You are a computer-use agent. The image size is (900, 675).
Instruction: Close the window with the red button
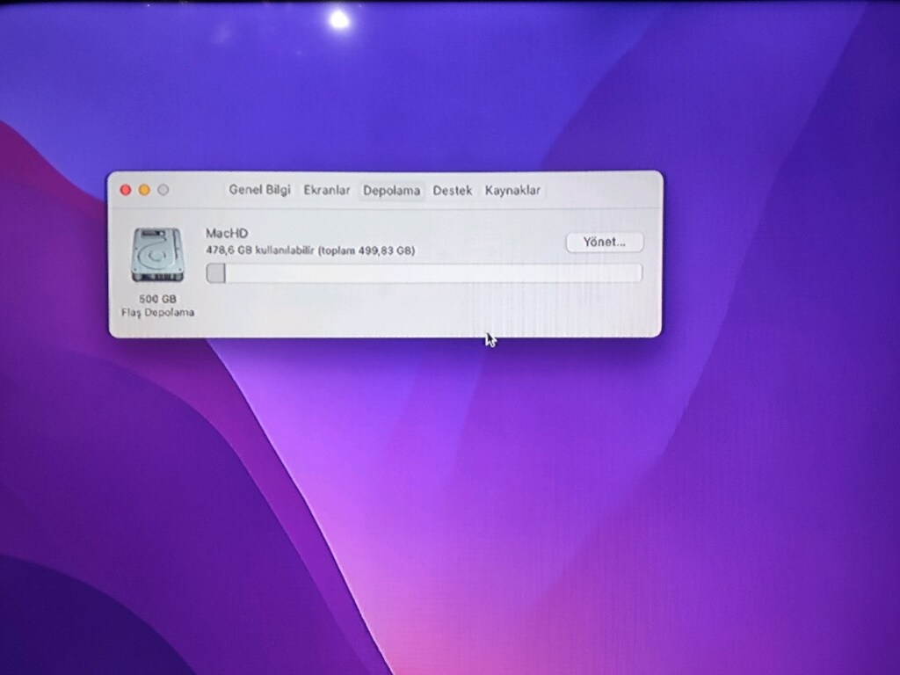point(126,190)
